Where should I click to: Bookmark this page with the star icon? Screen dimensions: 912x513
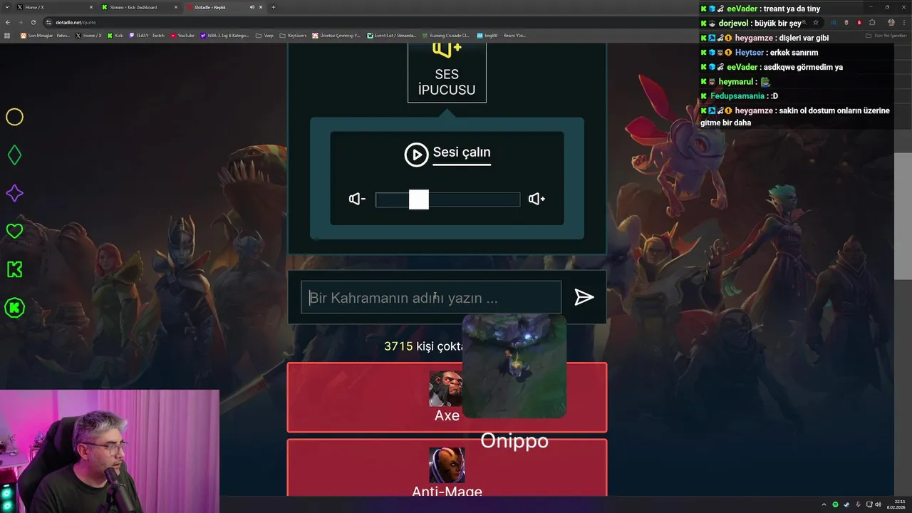pyautogui.click(x=816, y=22)
